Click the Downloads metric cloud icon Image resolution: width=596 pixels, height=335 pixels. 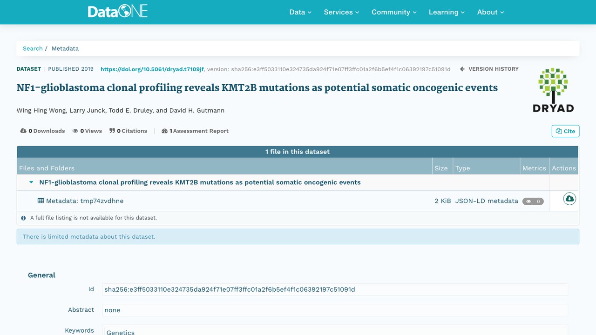coord(23,131)
